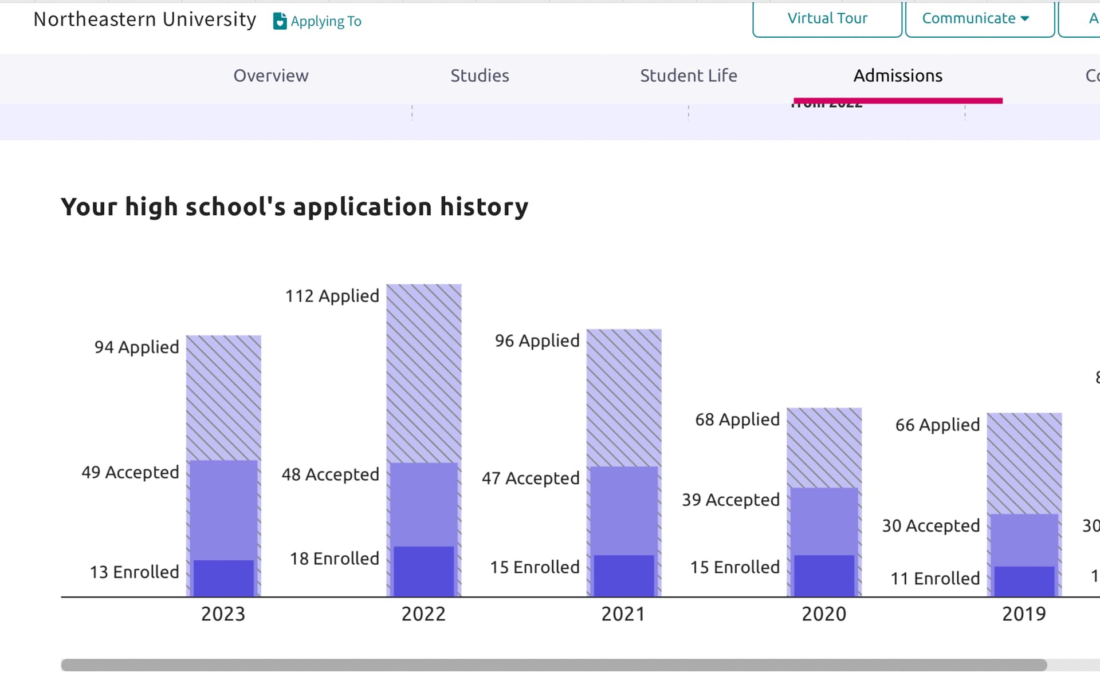The image size is (1100, 681).
Task: Select the Admissions tab
Action: (x=897, y=76)
